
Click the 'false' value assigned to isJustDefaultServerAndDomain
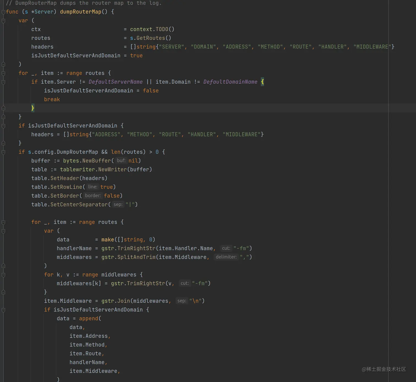tap(151, 91)
